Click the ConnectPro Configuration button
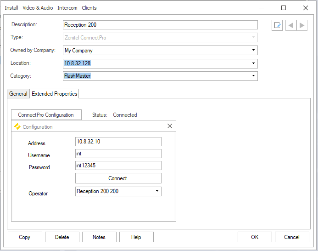The width and height of the screenshot is (318, 251). click(x=46, y=115)
